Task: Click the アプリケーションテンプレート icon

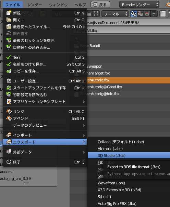Action: [x=9, y=101]
